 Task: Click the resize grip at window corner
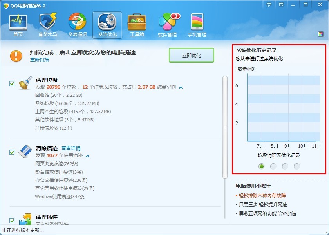tap(326, 232)
